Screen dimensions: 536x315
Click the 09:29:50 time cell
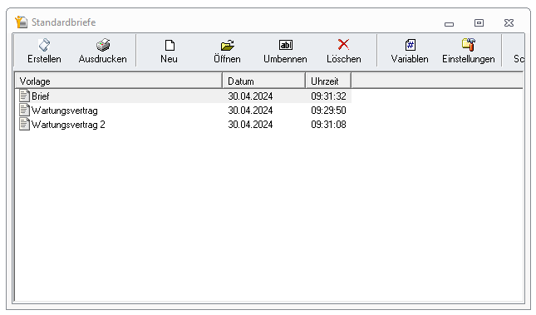click(328, 111)
